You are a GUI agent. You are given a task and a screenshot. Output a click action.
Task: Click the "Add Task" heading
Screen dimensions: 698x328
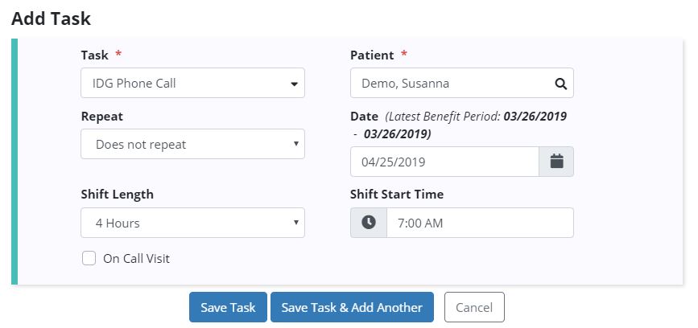(52, 18)
